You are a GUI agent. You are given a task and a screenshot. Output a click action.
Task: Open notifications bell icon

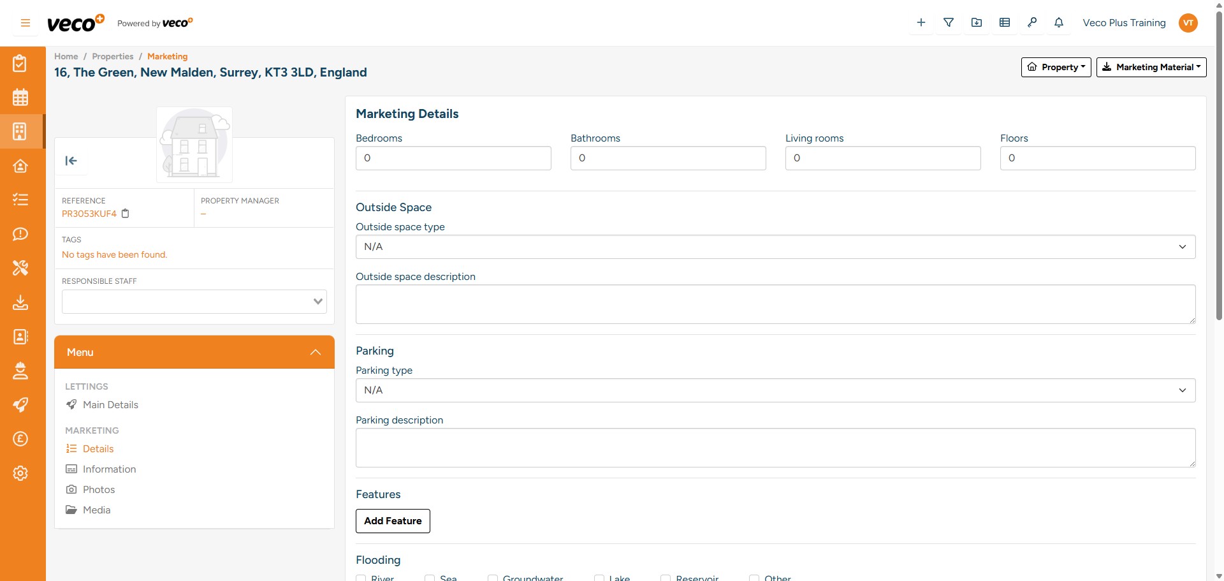(1059, 23)
